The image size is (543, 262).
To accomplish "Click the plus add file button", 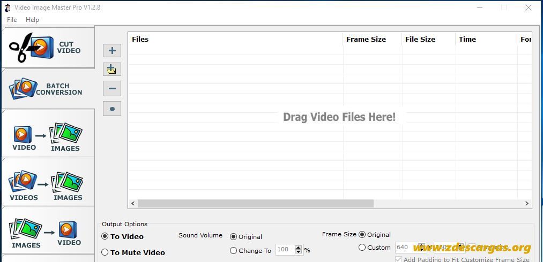I will click(112, 51).
